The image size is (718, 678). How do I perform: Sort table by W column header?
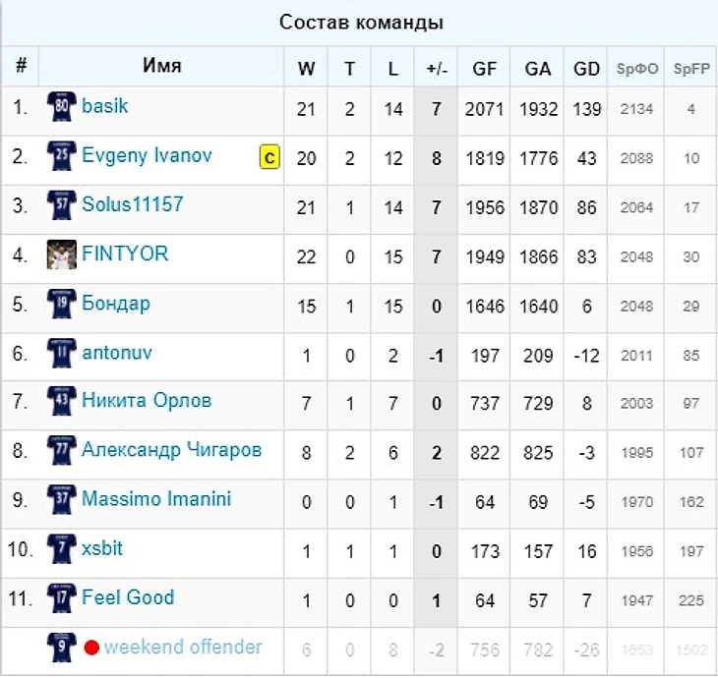[306, 69]
